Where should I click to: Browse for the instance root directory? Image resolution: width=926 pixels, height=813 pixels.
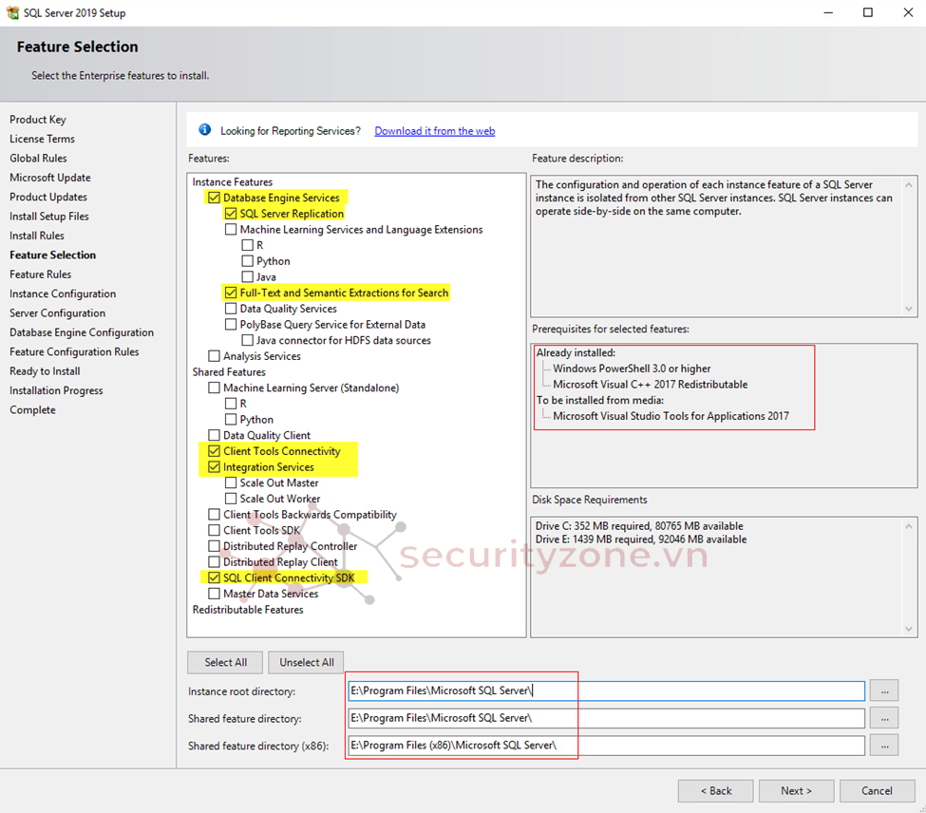click(883, 691)
